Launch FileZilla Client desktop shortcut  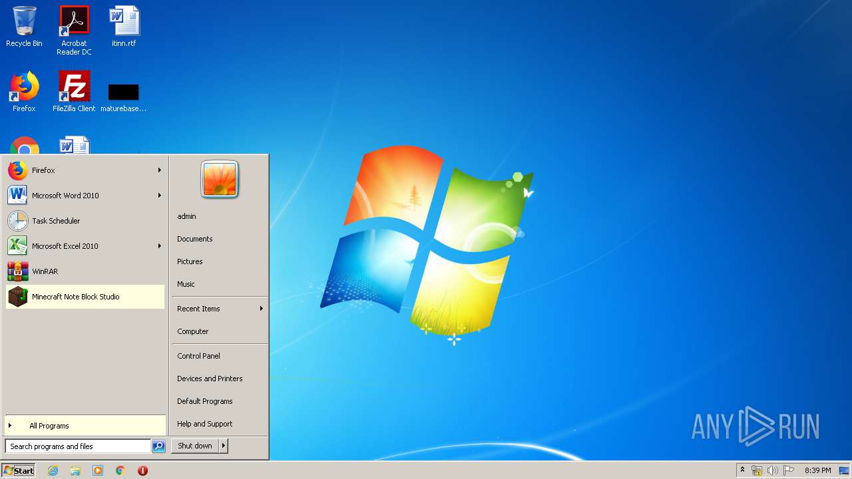(74, 92)
